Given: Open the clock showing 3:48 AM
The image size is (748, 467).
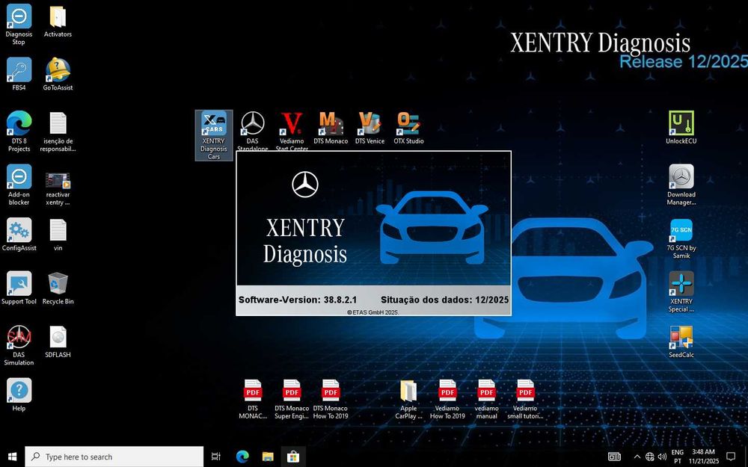Looking at the screenshot, I should click(705, 457).
